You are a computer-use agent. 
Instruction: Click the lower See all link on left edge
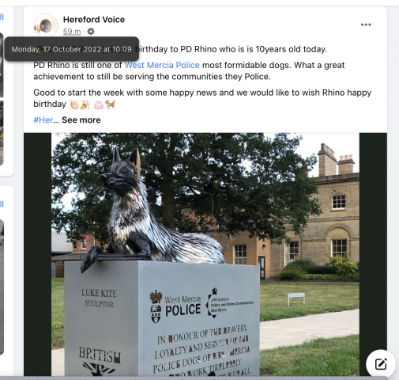pos(2,204)
